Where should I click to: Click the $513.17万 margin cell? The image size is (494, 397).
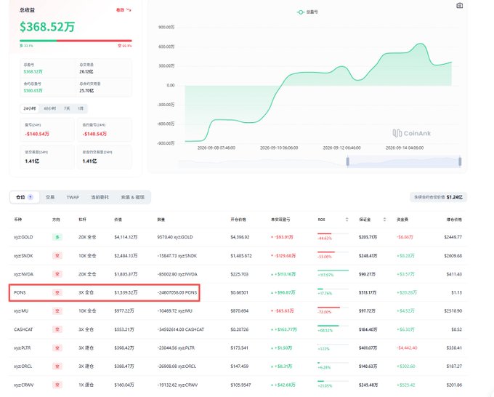[368, 292]
